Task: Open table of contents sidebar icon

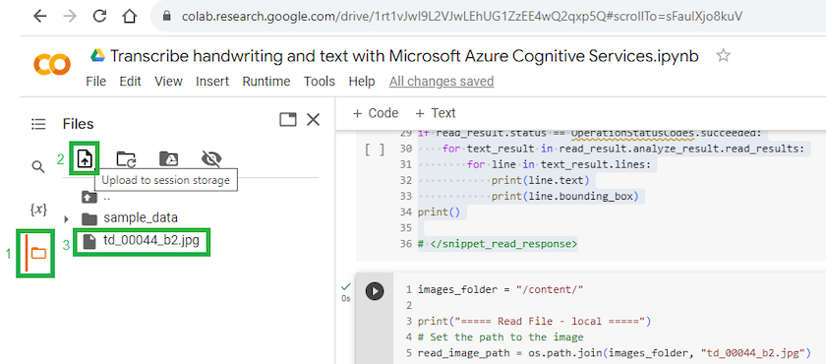Action: click(38, 124)
